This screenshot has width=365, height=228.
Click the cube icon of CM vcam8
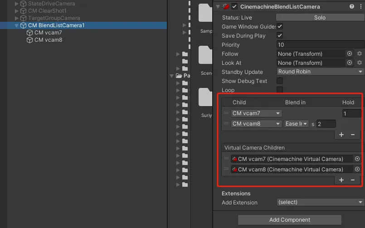point(29,40)
